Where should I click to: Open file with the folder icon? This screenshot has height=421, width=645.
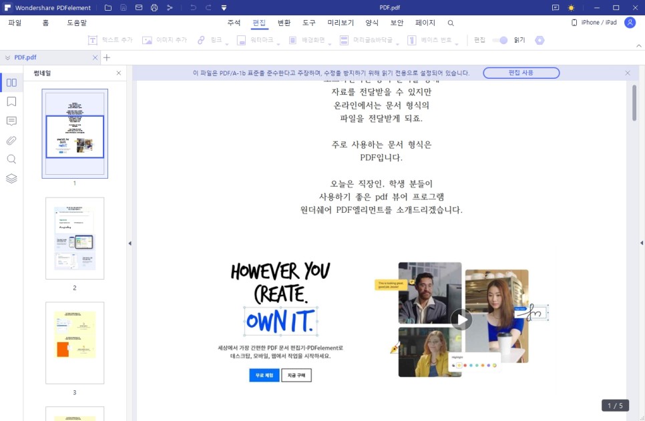pyautogui.click(x=108, y=7)
